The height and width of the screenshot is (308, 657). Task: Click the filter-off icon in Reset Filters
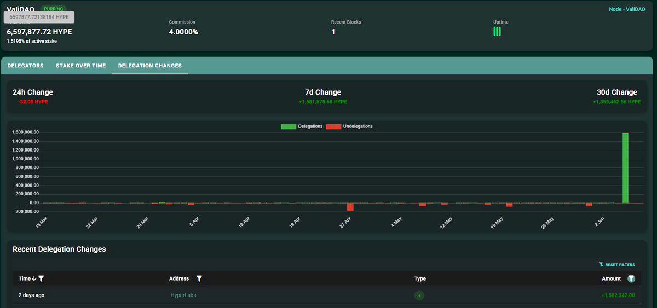(601, 264)
